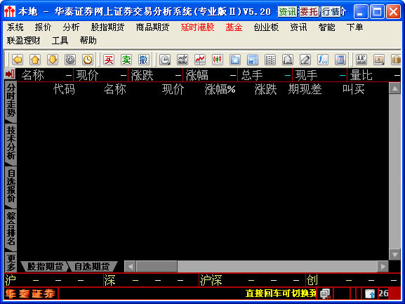Open the 智能 menu
This screenshot has height=304, width=405.
(327, 27)
